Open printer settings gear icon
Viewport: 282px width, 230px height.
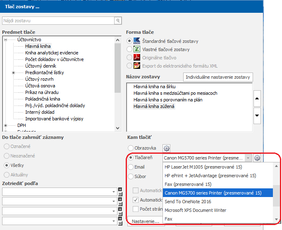[257, 158]
